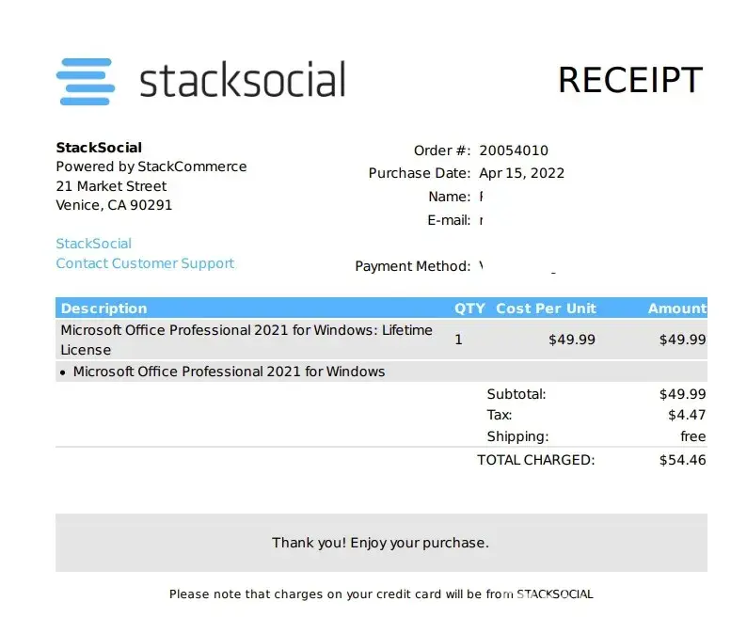The image size is (747, 633).
Task: Open the Contact Customer Support link
Action: pyautogui.click(x=145, y=263)
